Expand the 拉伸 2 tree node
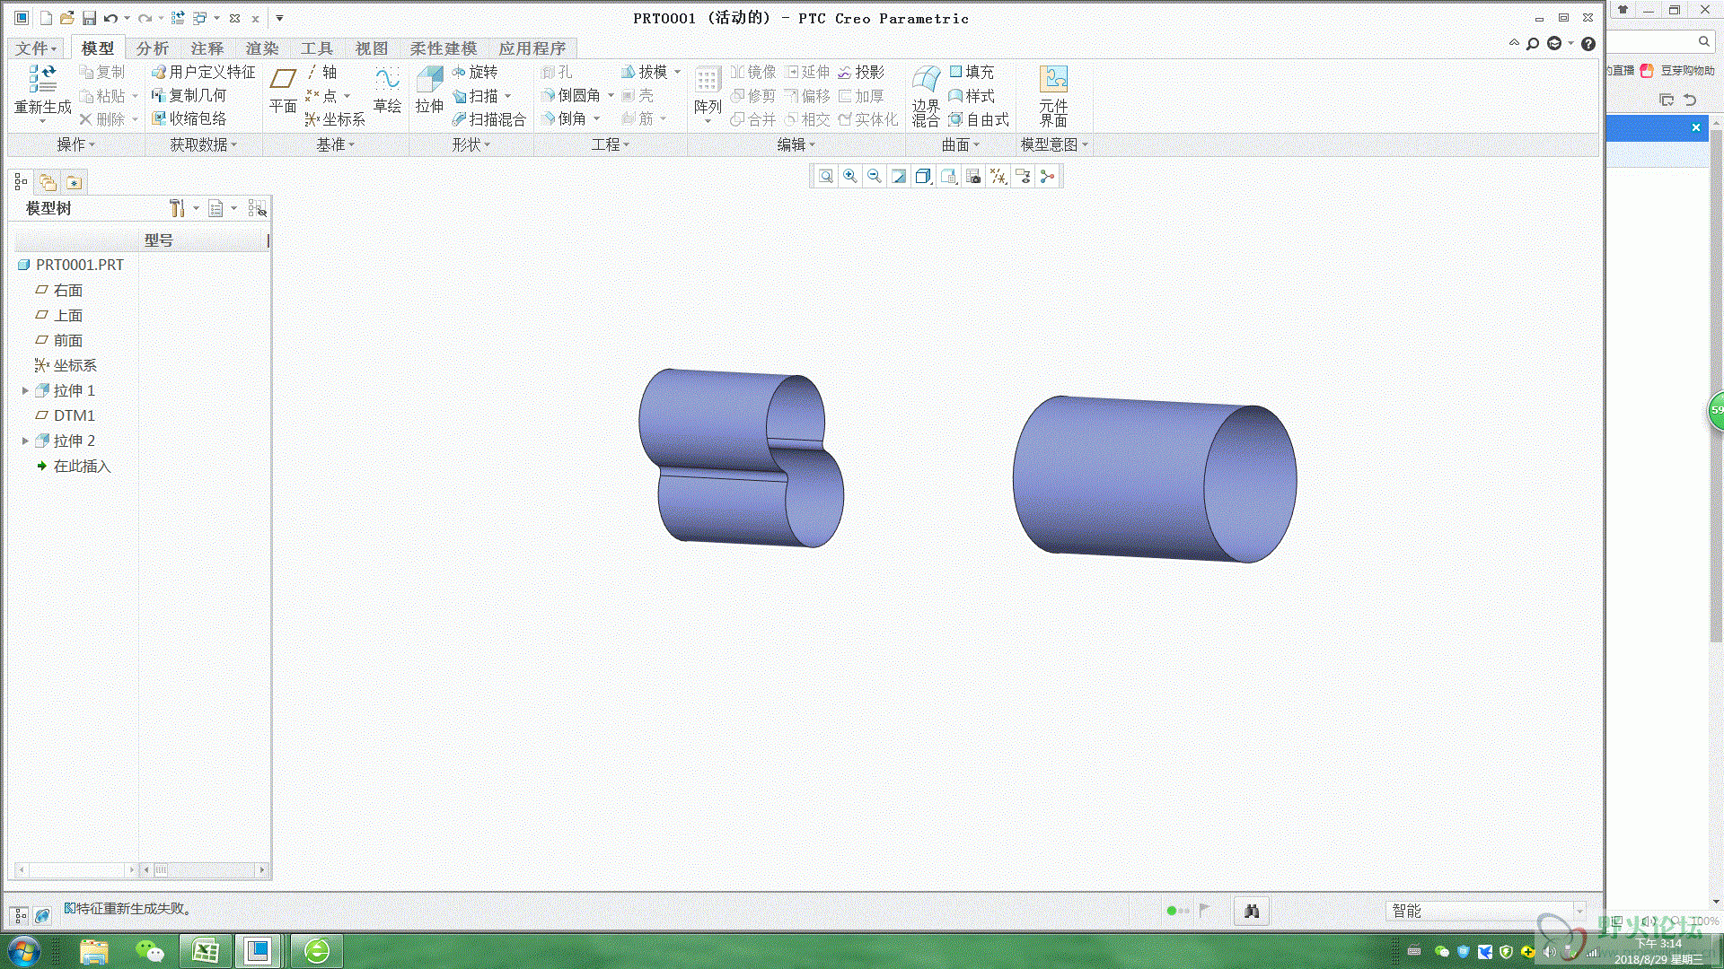The image size is (1724, 969). tap(25, 441)
